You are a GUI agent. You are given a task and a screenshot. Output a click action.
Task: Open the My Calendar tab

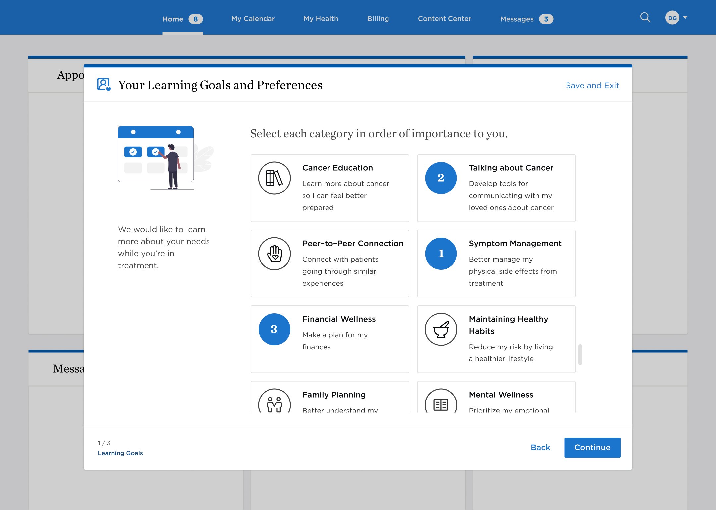253,19
